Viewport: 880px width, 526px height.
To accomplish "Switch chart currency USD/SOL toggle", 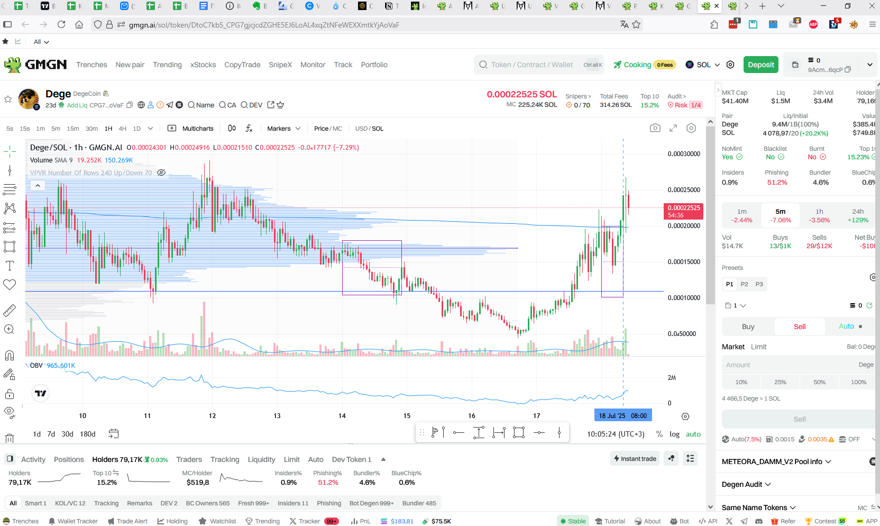I will click(x=369, y=129).
